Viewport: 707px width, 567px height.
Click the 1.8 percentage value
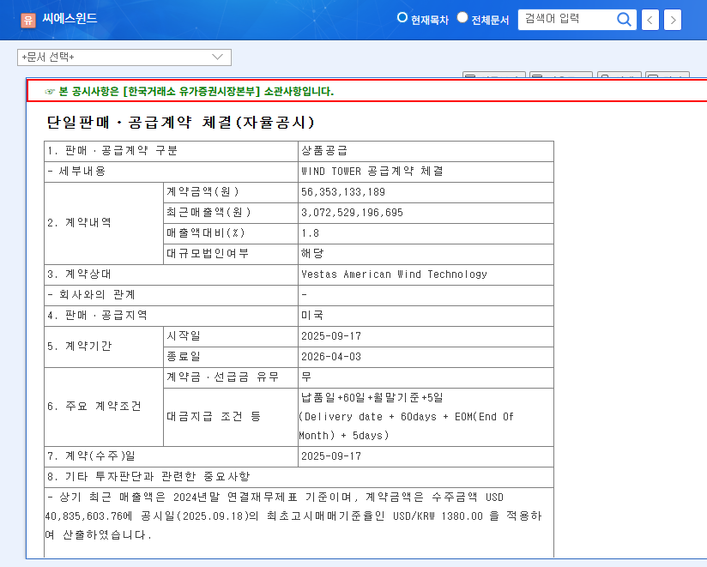pyautogui.click(x=426, y=233)
